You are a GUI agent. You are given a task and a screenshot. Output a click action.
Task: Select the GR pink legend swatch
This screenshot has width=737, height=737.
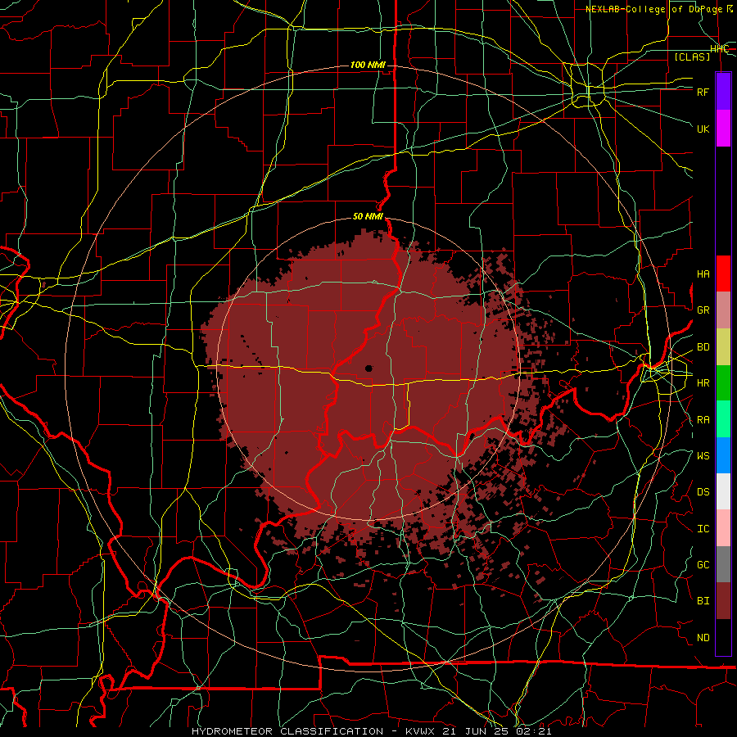click(x=723, y=310)
